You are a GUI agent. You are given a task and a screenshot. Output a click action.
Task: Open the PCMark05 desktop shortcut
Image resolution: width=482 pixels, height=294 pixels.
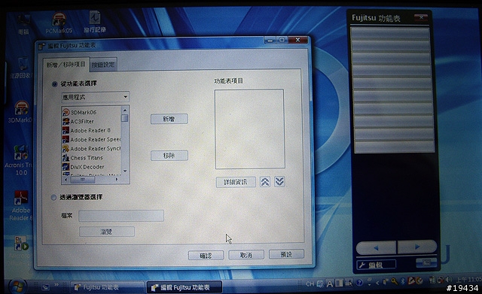click(59, 23)
